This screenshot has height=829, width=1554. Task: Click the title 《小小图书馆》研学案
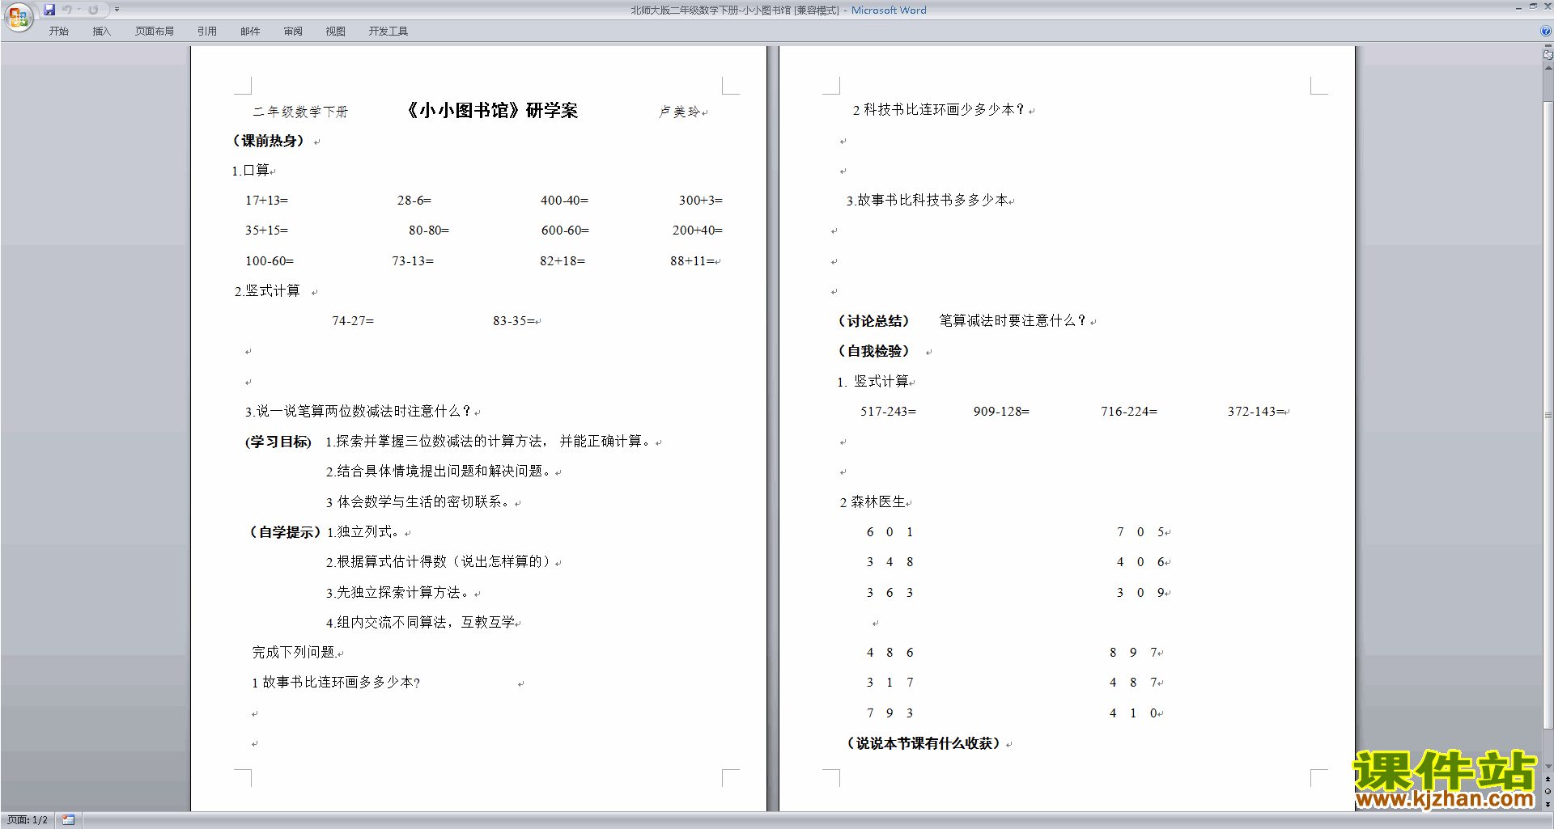click(x=490, y=111)
